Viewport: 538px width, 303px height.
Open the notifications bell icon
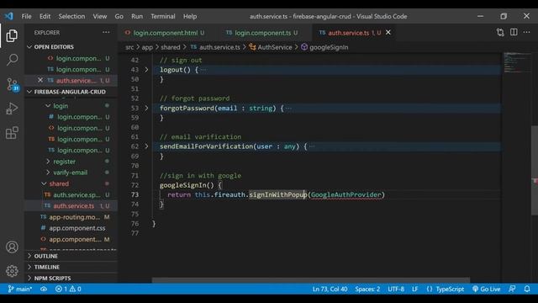point(527,289)
